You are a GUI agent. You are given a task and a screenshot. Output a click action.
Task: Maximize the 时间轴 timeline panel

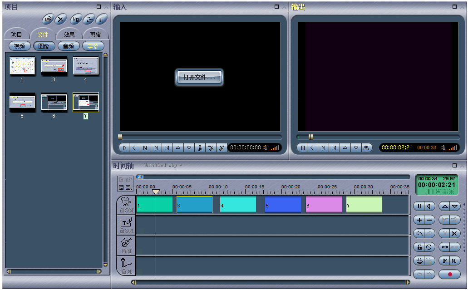tap(454, 166)
